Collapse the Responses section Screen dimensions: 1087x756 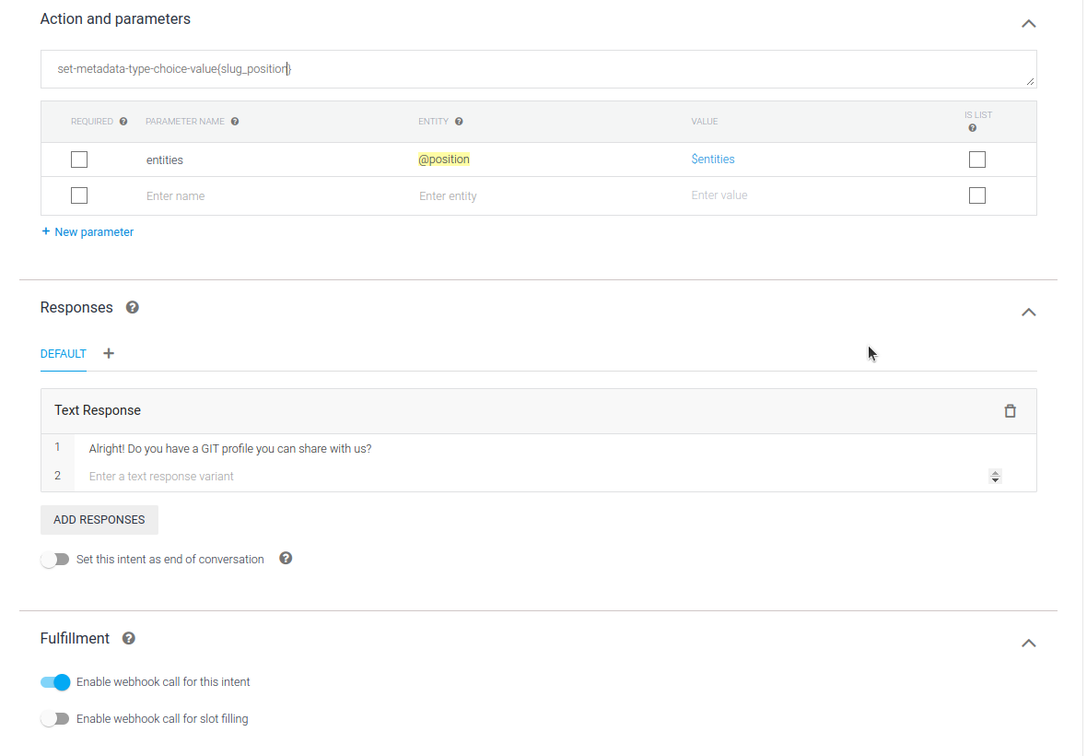click(x=1029, y=312)
